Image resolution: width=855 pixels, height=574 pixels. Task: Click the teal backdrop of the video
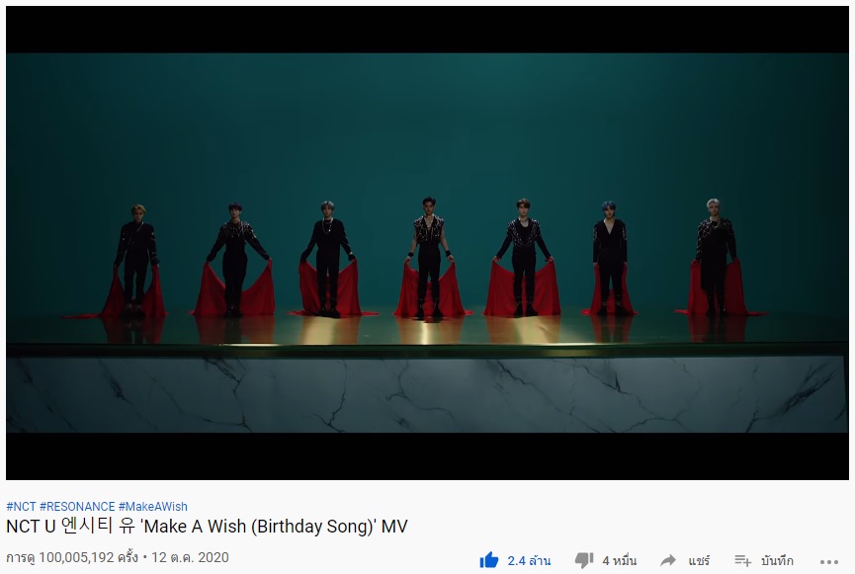(x=427, y=125)
